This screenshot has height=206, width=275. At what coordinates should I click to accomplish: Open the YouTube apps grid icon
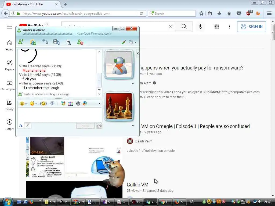point(217,27)
